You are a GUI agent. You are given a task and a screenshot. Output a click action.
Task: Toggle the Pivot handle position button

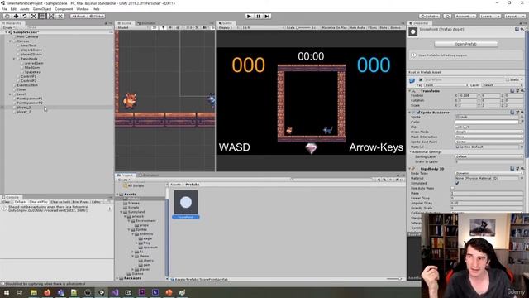pyautogui.click(x=79, y=17)
